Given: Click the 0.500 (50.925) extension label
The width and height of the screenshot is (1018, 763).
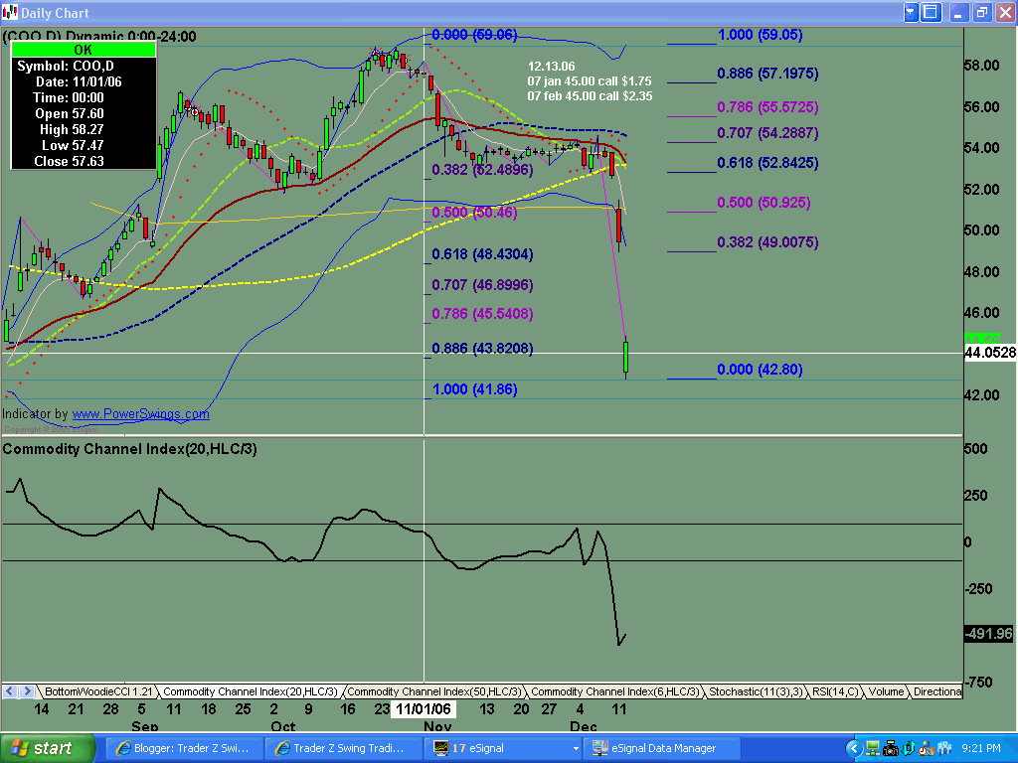Looking at the screenshot, I should pos(763,203).
